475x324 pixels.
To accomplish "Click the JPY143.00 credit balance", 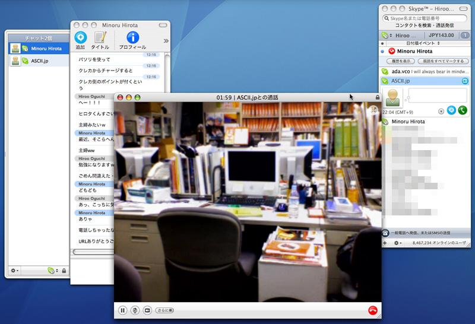I will pyautogui.click(x=441, y=36).
